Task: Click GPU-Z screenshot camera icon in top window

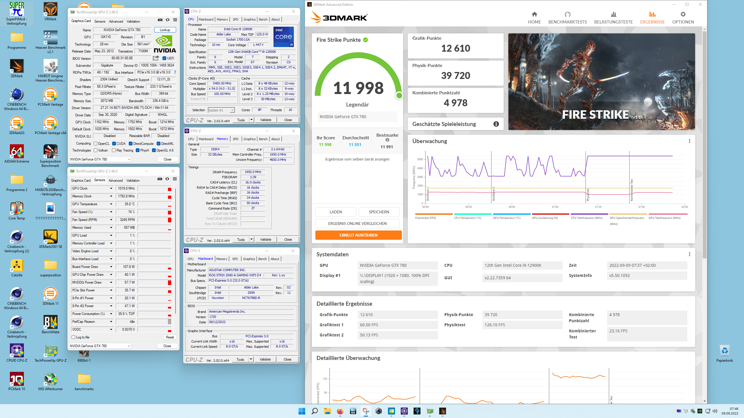Action: point(160,20)
